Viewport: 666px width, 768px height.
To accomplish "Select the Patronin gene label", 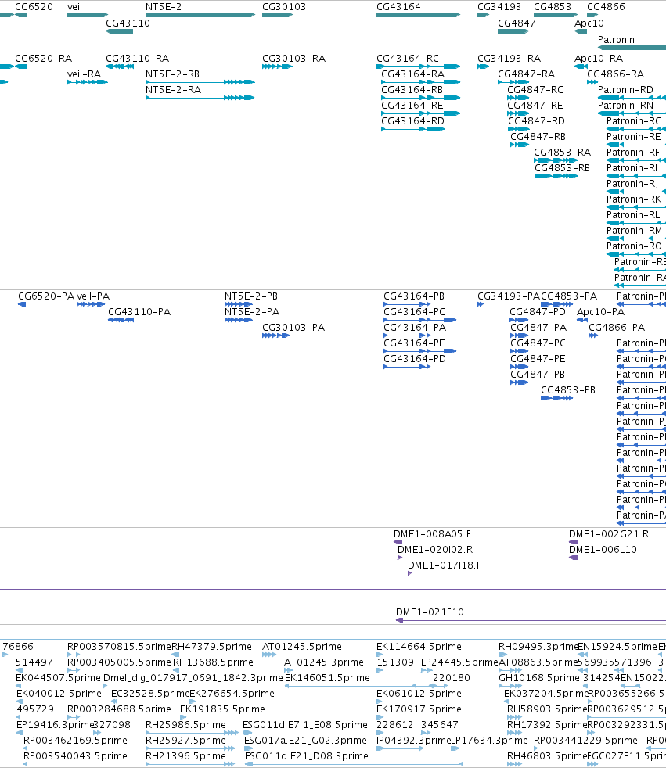I will (x=616, y=40).
